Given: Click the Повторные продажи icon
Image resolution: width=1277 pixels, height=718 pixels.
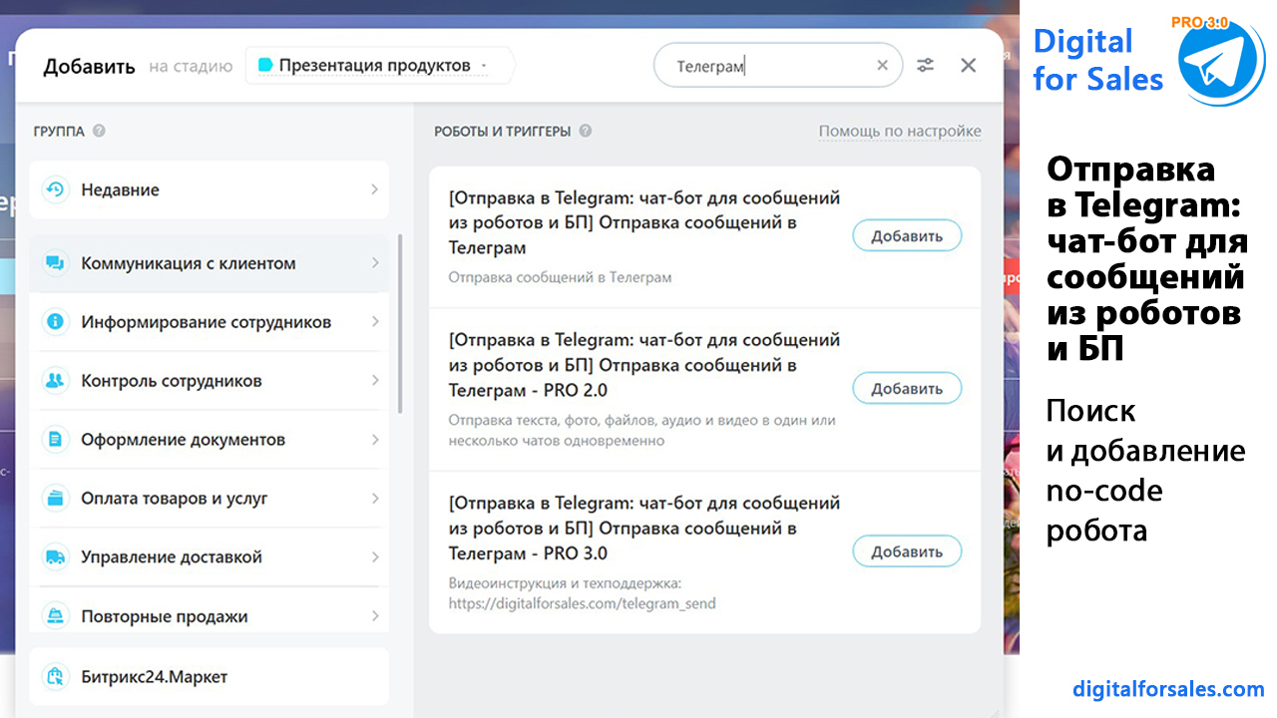Looking at the screenshot, I should point(55,616).
